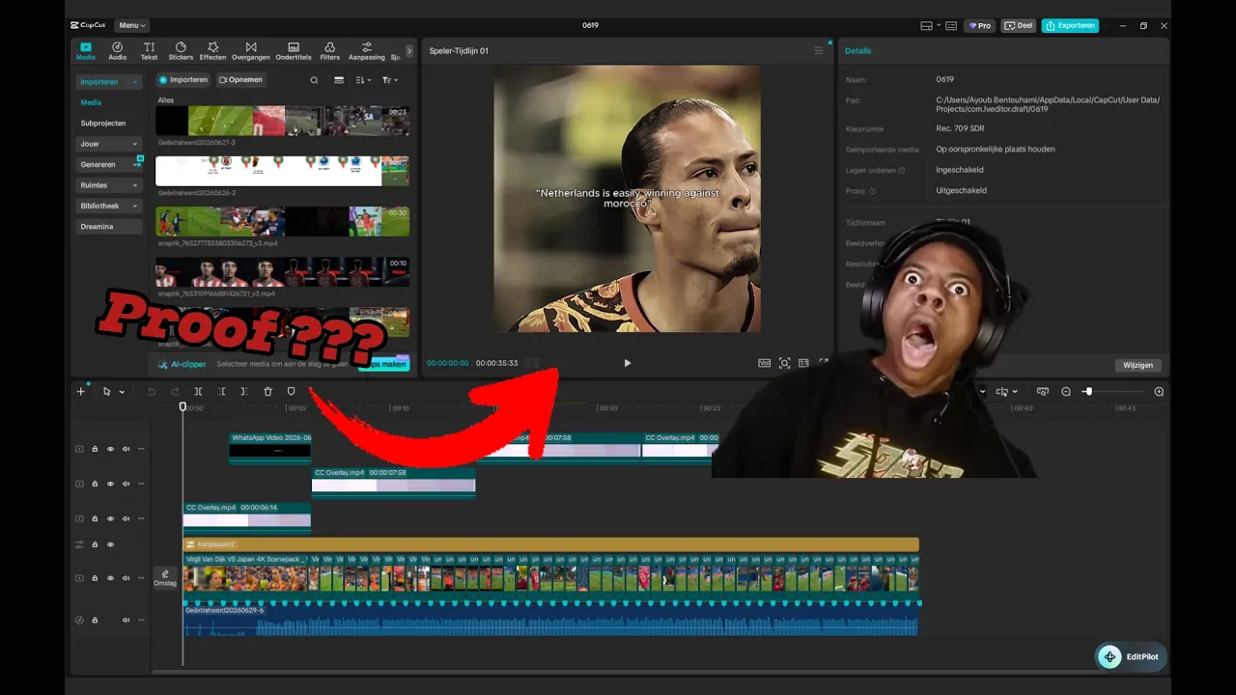Select Subprojecten in the sidebar
The width and height of the screenshot is (1236, 695).
(x=103, y=124)
